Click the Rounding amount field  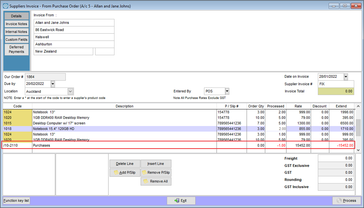pyautogui.click(x=336, y=180)
